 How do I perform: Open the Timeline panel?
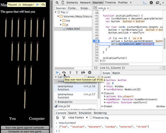pyautogui.click(x=110, y=3)
